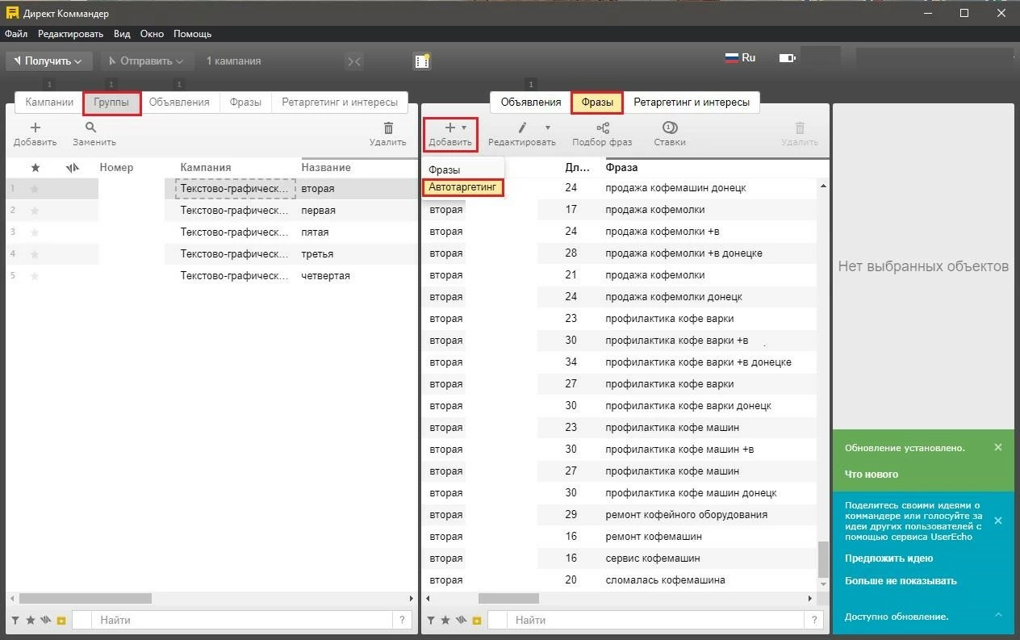Star the group named четвертая

pyautogui.click(x=35, y=275)
